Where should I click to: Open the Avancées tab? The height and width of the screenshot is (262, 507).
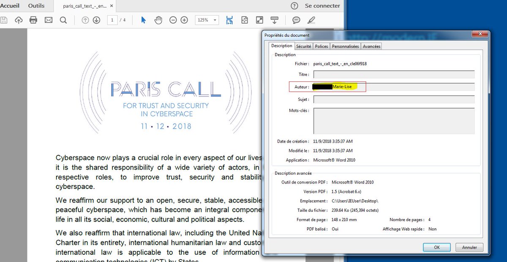[372, 46]
